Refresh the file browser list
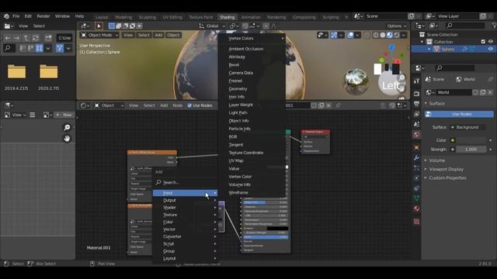497x279 pixels. tap(36, 38)
